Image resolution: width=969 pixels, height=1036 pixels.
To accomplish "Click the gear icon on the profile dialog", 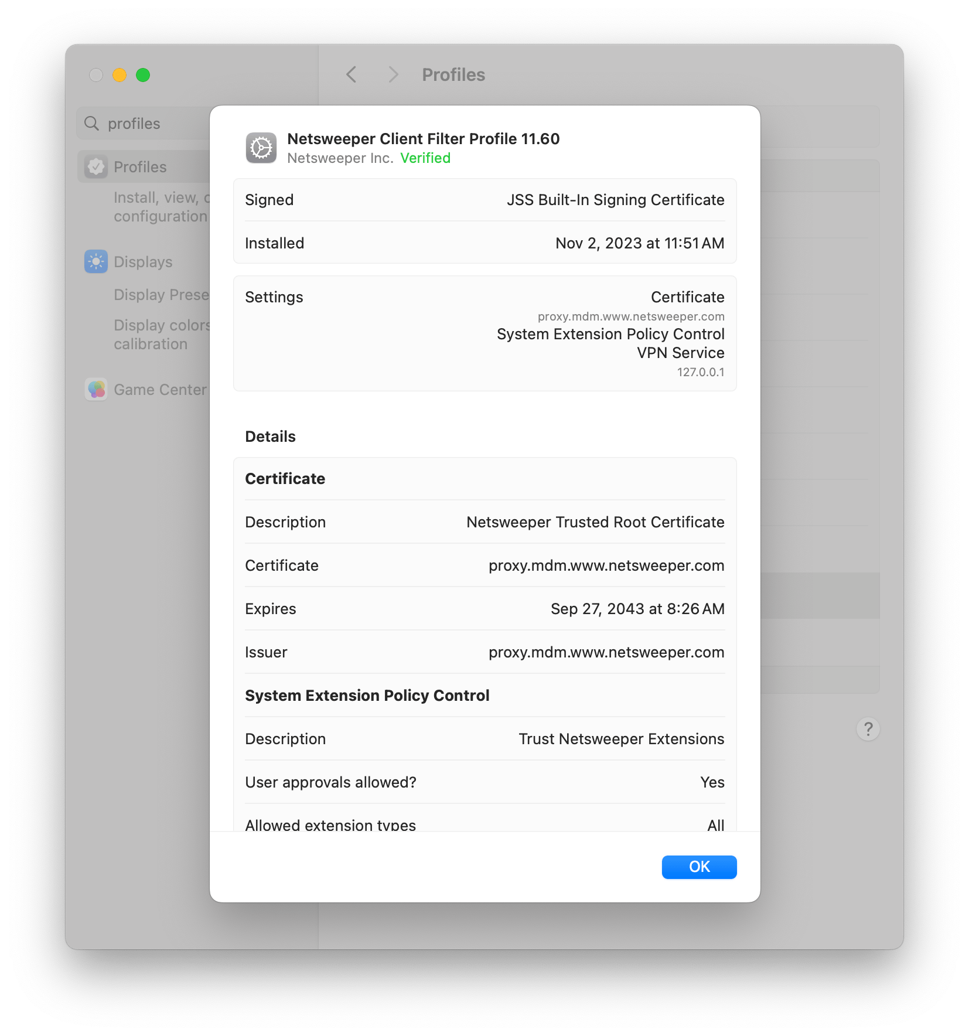I will point(261,148).
